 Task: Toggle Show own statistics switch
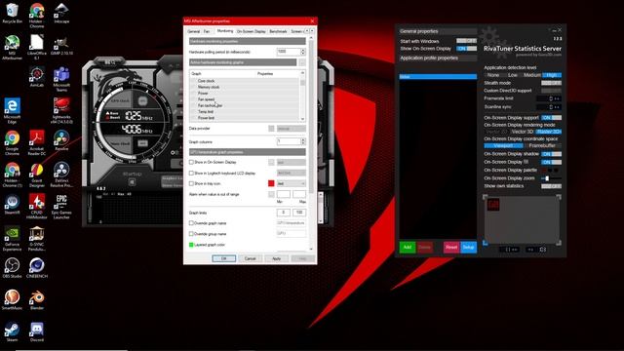[551, 186]
